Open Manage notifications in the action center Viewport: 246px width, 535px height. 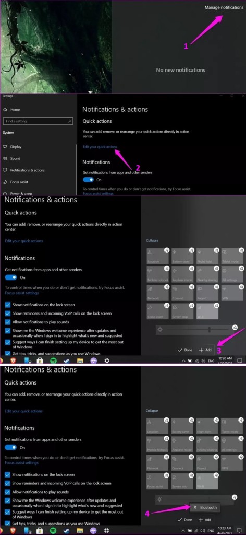click(224, 7)
